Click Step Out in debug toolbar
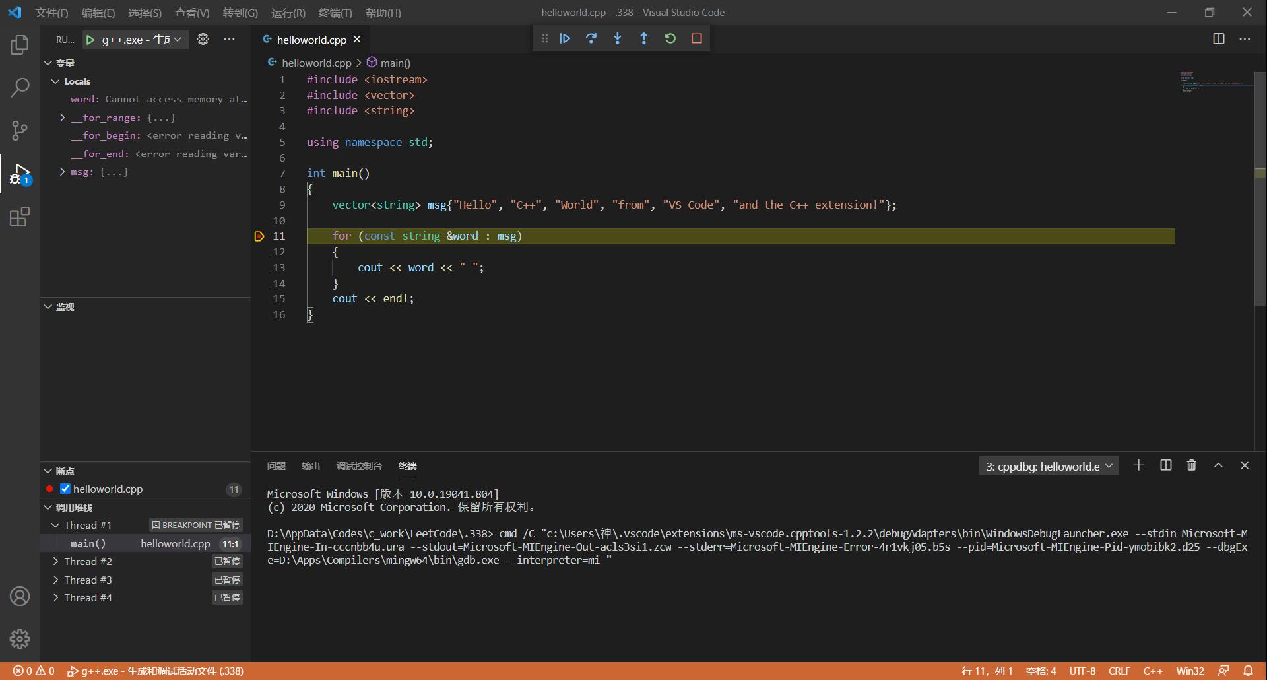 (644, 38)
